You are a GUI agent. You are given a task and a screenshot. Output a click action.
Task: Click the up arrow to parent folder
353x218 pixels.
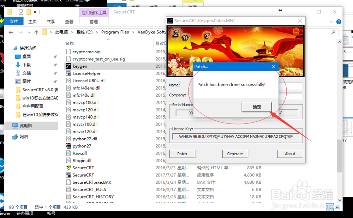coord(36,32)
